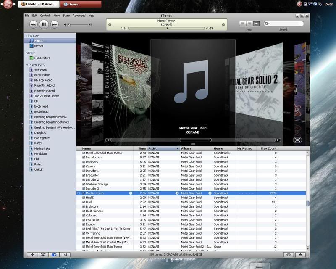This screenshot has width=336, height=269.
Task: Uncheck Discovery song checkbox
Action: pos(84,162)
